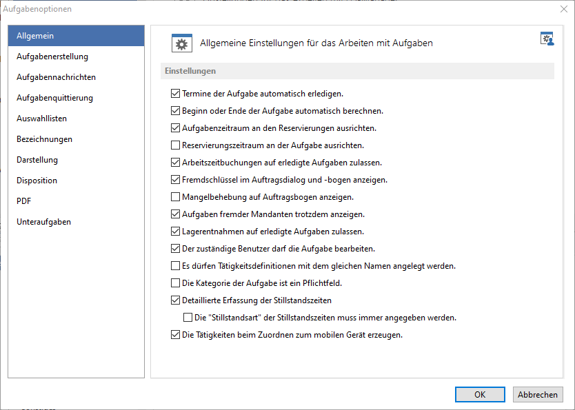Allow Tätigkeitsdefinitionen mit dem gleichen Namen
Screen dimensions: 575x410
pos(175,266)
